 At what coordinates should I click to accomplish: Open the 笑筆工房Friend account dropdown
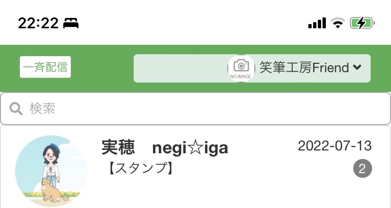[252, 68]
